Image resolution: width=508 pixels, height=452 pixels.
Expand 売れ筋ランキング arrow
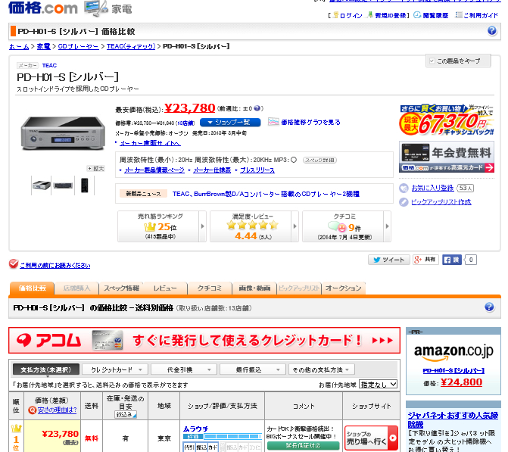pos(202,226)
